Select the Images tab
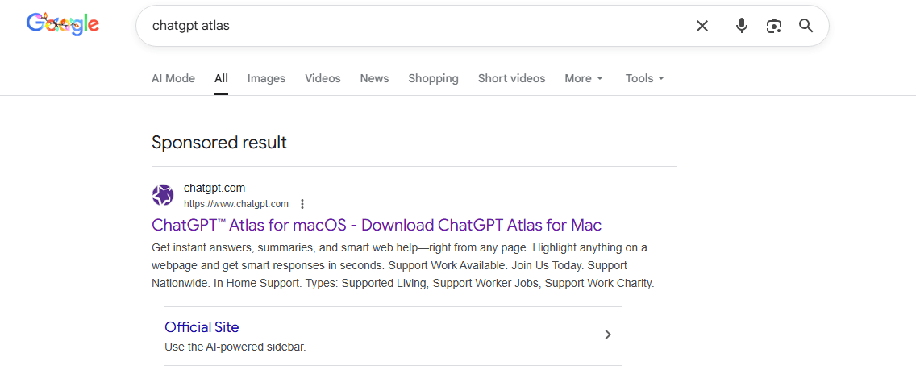 pyautogui.click(x=266, y=78)
